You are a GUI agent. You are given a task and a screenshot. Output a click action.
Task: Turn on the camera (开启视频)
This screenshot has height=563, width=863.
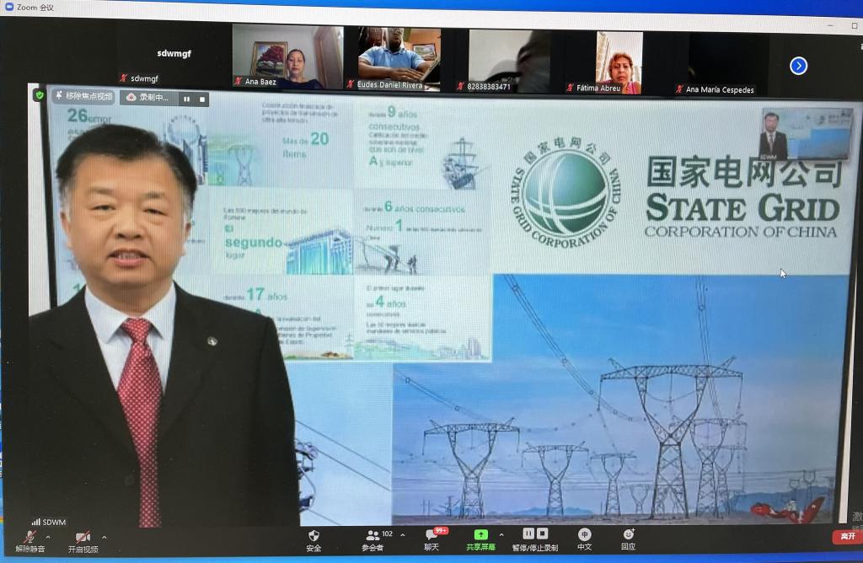83,538
